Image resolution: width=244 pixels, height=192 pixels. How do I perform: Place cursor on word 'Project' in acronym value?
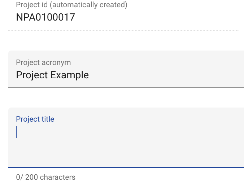pos(32,75)
